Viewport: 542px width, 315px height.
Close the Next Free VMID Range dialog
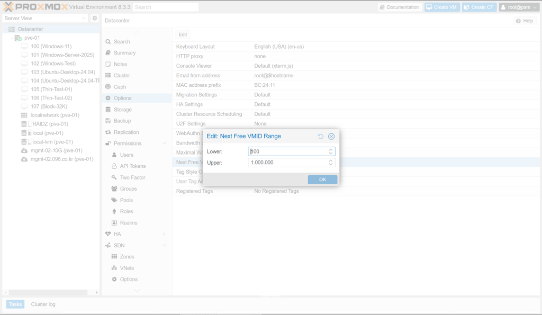[331, 137]
